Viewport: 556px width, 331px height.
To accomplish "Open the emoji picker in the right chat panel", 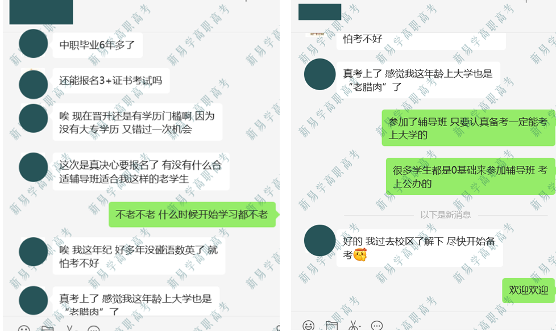I will click(x=308, y=326).
